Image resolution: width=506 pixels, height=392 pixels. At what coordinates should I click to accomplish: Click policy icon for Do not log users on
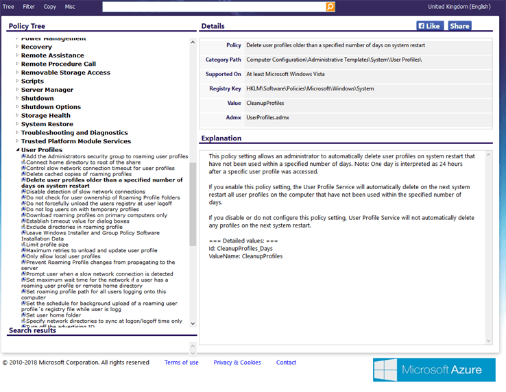point(23,209)
